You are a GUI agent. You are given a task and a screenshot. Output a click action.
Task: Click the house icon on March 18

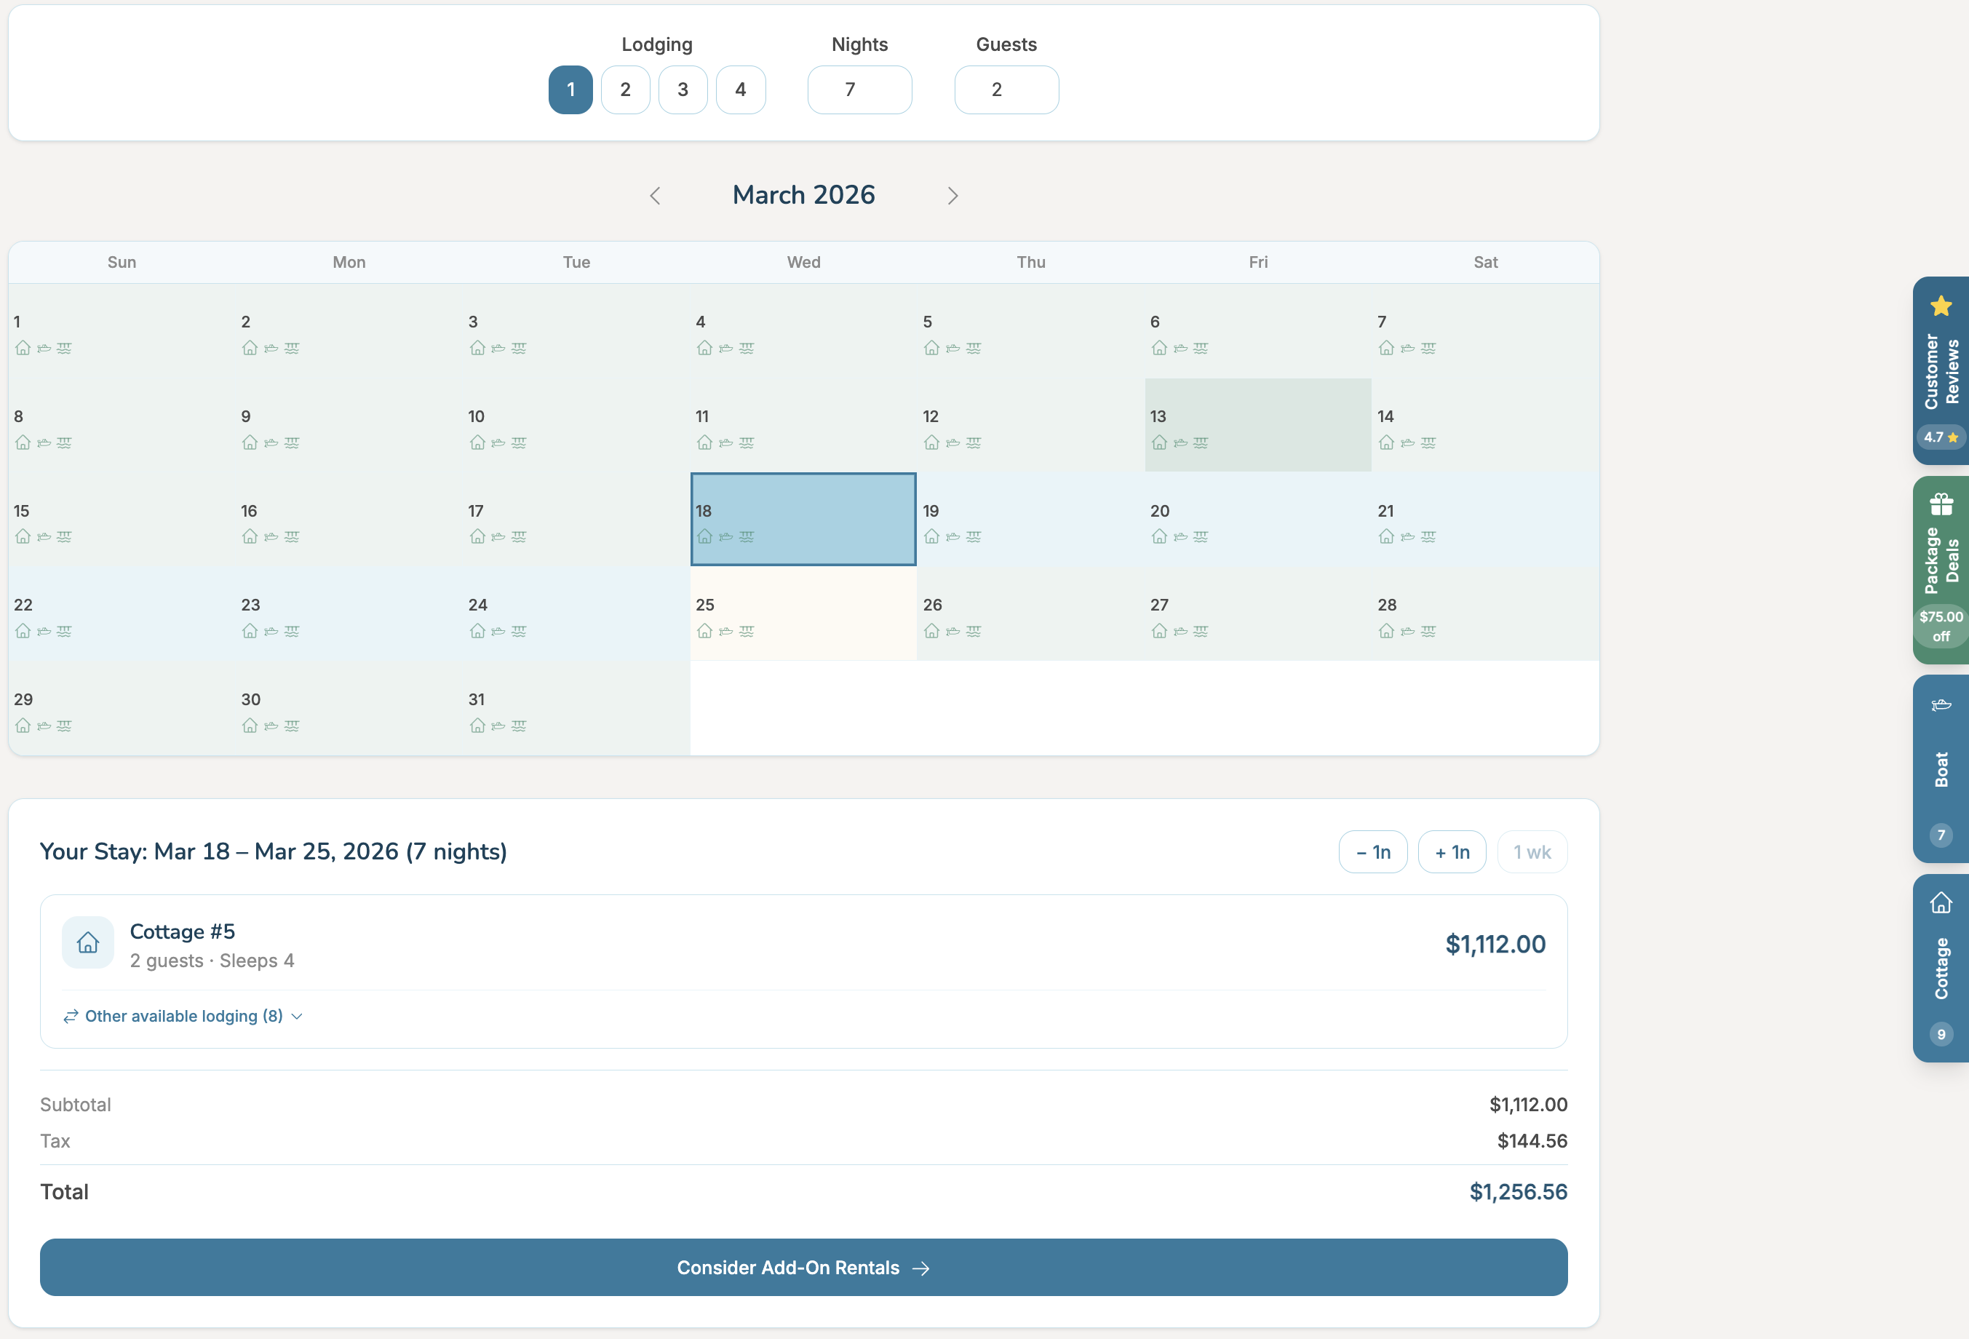[x=705, y=536]
